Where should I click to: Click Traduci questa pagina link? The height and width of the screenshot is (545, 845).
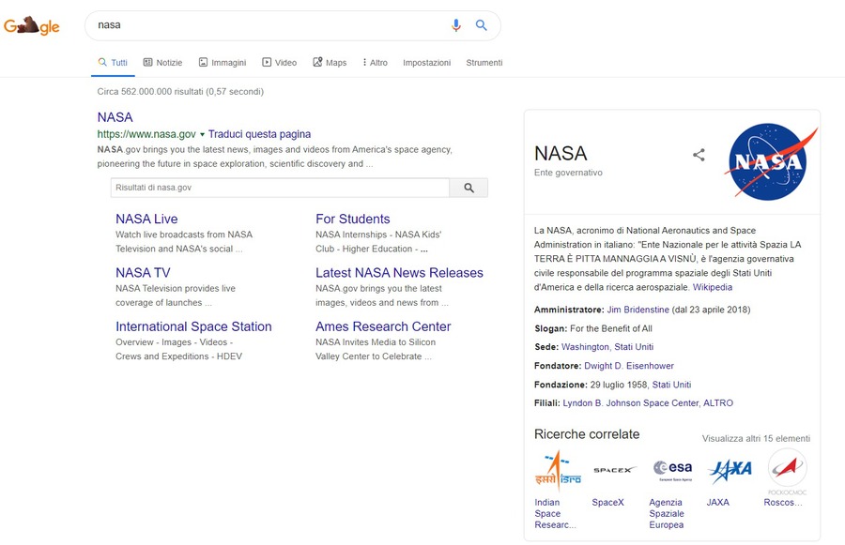pos(259,134)
